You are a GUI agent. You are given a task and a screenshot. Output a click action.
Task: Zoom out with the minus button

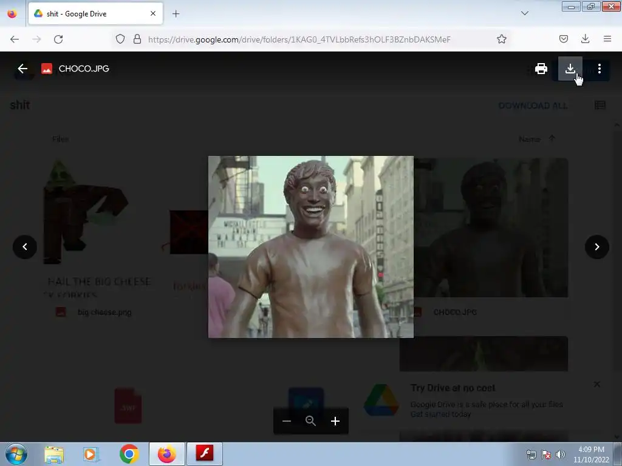pos(287,421)
